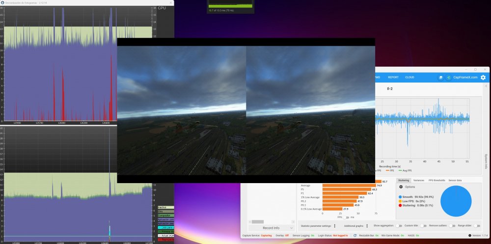491x244 pixels.
Task: Switch to the REPORT tab in CapFrameX
Action: tap(393, 77)
